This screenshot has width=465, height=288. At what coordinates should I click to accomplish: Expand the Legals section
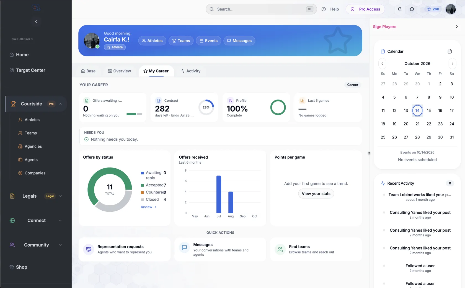coord(60,196)
